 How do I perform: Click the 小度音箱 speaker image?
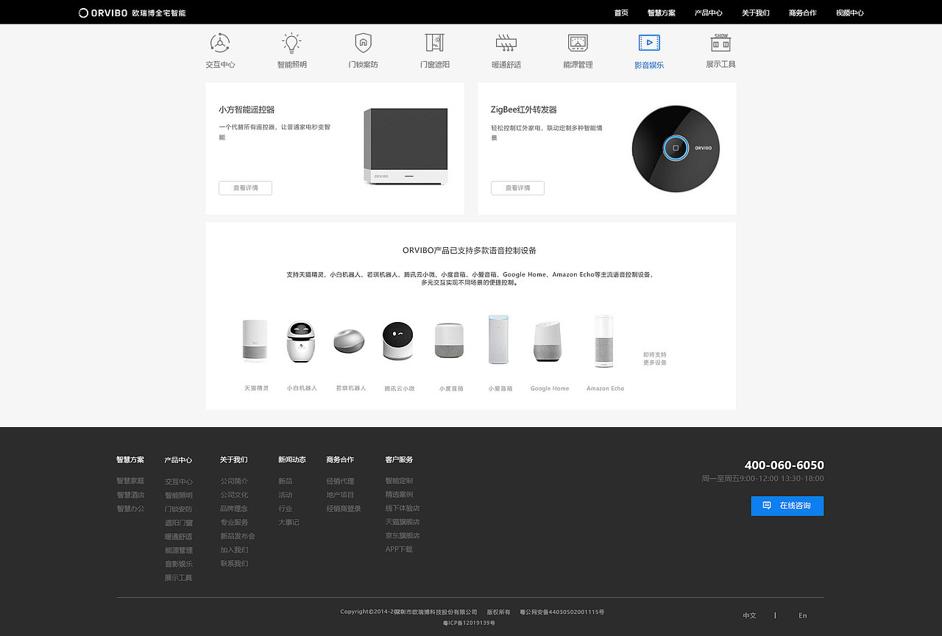[x=449, y=340]
